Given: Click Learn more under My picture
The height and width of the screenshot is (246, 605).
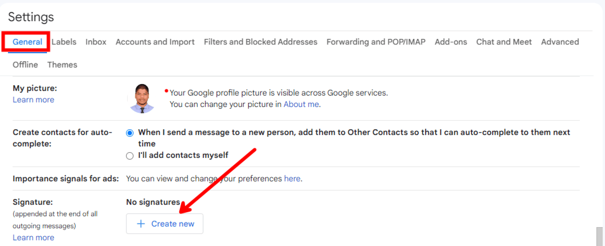Looking at the screenshot, I should [x=33, y=100].
